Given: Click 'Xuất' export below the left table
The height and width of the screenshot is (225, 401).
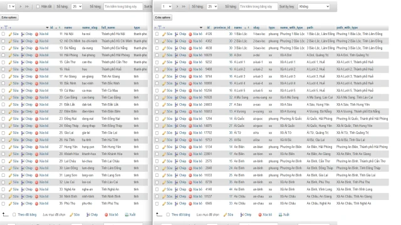Looking at the screenshot, I should [130, 214].
